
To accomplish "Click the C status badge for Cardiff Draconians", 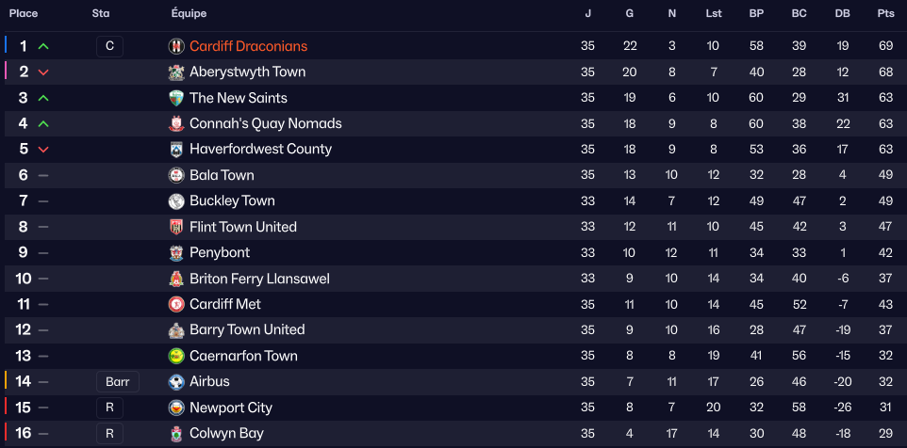I will point(109,46).
